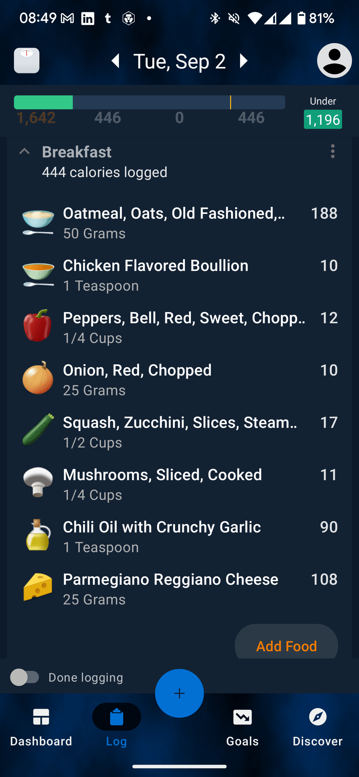Open the weight scale icon
359x777 pixels.
pyautogui.click(x=27, y=60)
